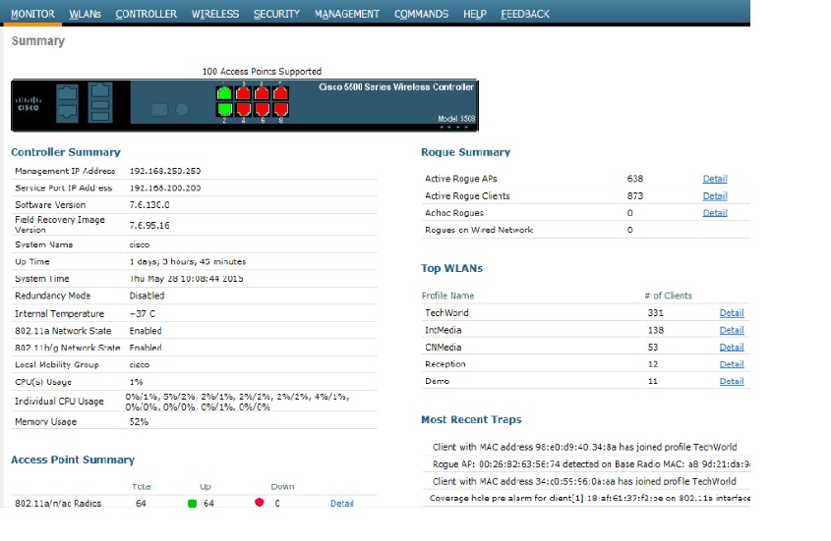Click red port 7 on controller image

tap(280, 92)
